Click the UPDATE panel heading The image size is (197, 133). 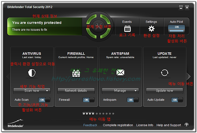coord(164,53)
